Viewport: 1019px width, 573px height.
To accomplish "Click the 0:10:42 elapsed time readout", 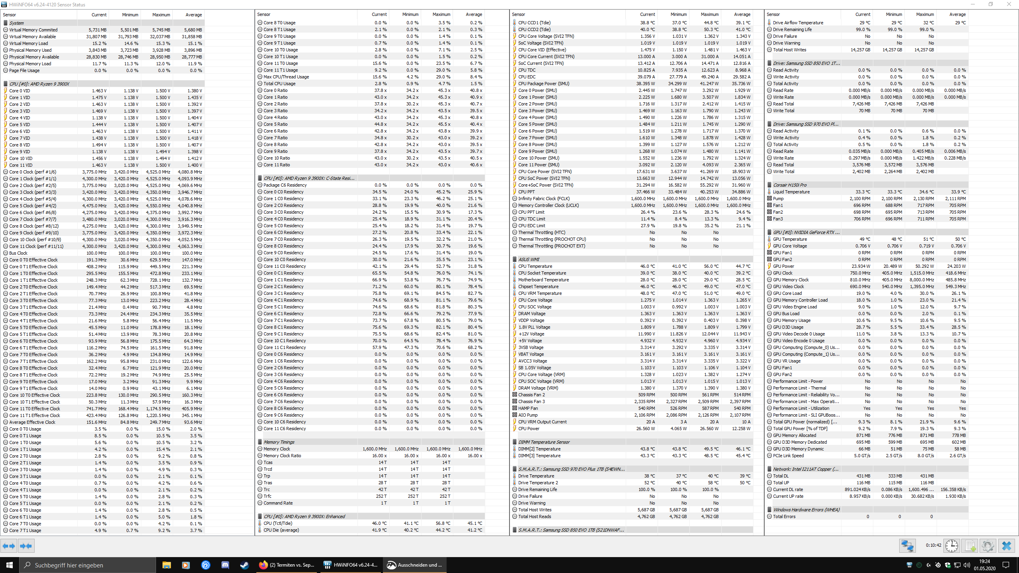I will coord(933,545).
